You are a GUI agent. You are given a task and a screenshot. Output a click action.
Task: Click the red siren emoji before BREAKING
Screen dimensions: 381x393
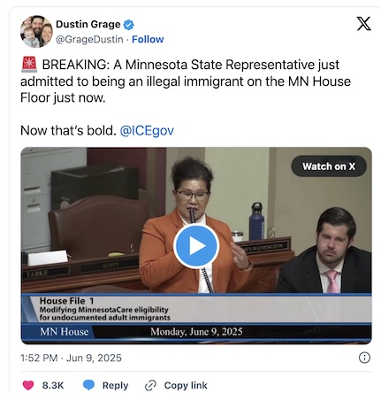point(29,65)
